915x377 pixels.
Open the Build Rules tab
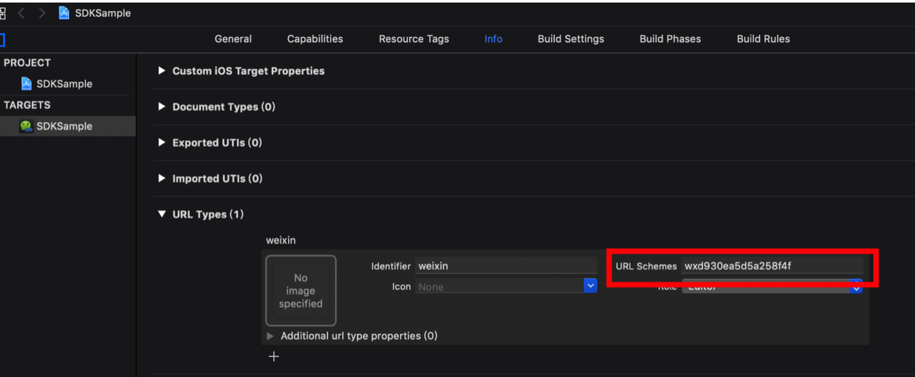pos(763,39)
